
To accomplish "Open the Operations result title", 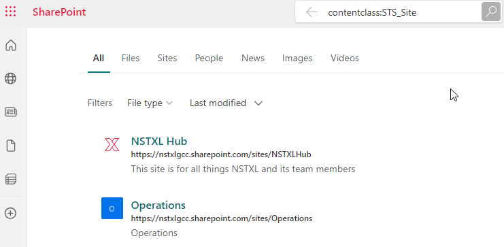I will [158, 205].
